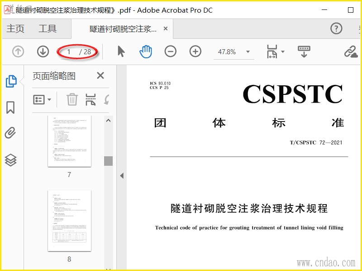Click the read mode keyboard-download icon
The width and height of the screenshot is (362, 271).
[x=304, y=51]
